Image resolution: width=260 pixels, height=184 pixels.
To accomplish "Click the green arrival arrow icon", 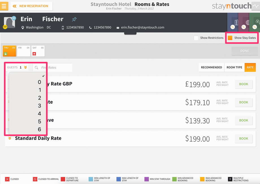I will coord(6,54).
